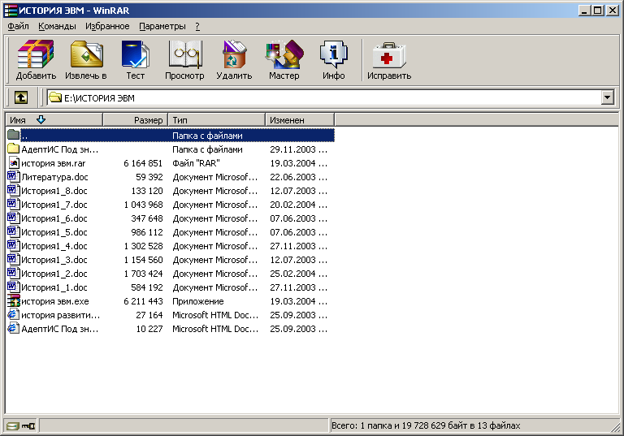
Task: Click the folder icon in address bar
Action: 55,97
